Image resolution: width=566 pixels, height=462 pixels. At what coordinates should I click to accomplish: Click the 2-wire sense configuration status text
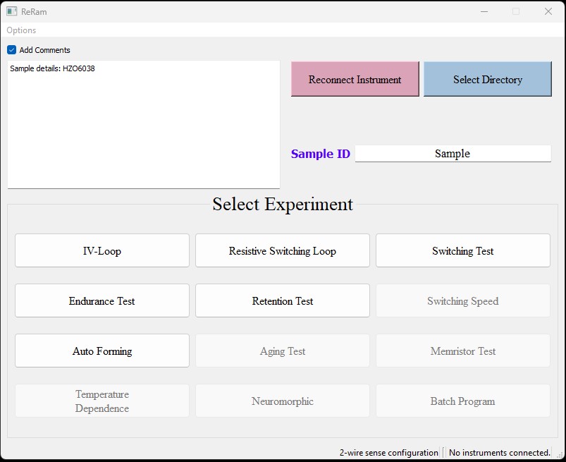(389, 453)
